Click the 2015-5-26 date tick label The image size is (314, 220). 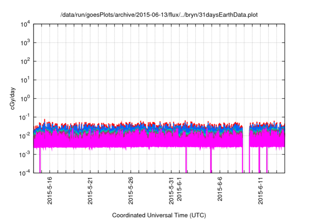(131, 191)
